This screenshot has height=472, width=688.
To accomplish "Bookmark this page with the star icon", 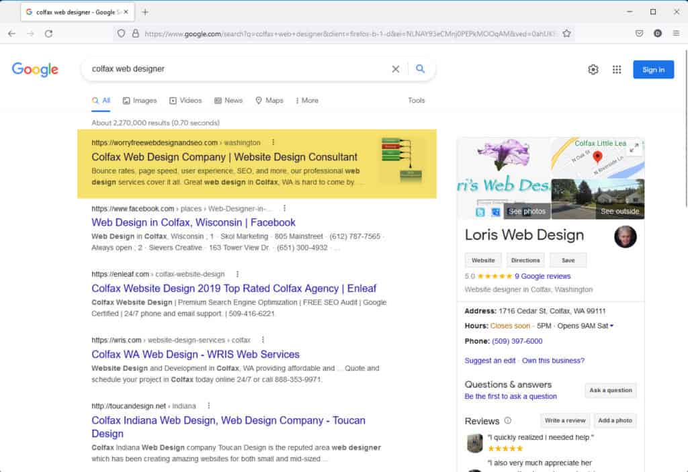I will pos(566,34).
